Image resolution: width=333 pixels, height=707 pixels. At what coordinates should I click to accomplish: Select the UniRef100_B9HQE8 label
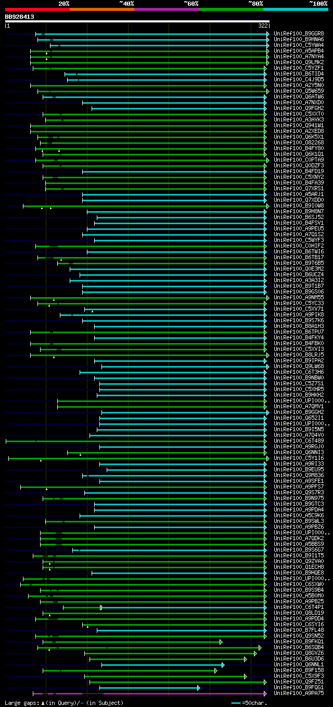click(299, 572)
